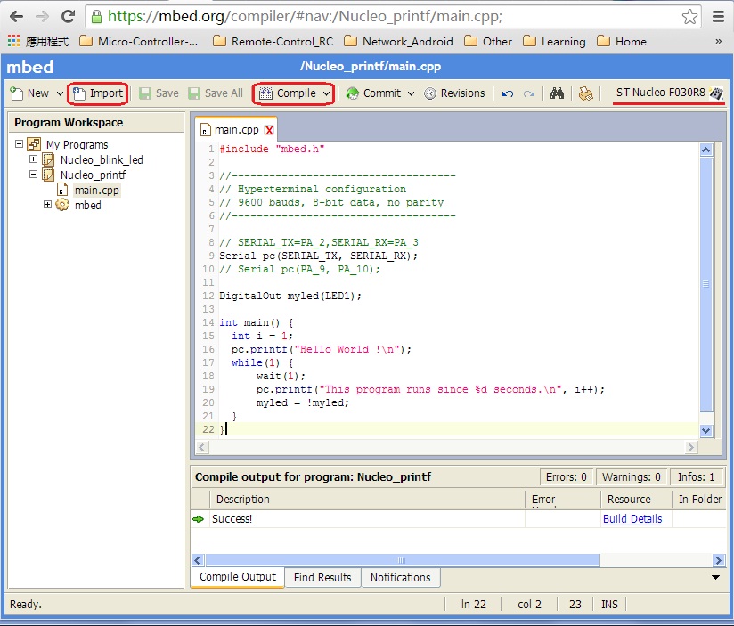Click the browser Forward arrow
734x626 pixels.
pos(42,17)
